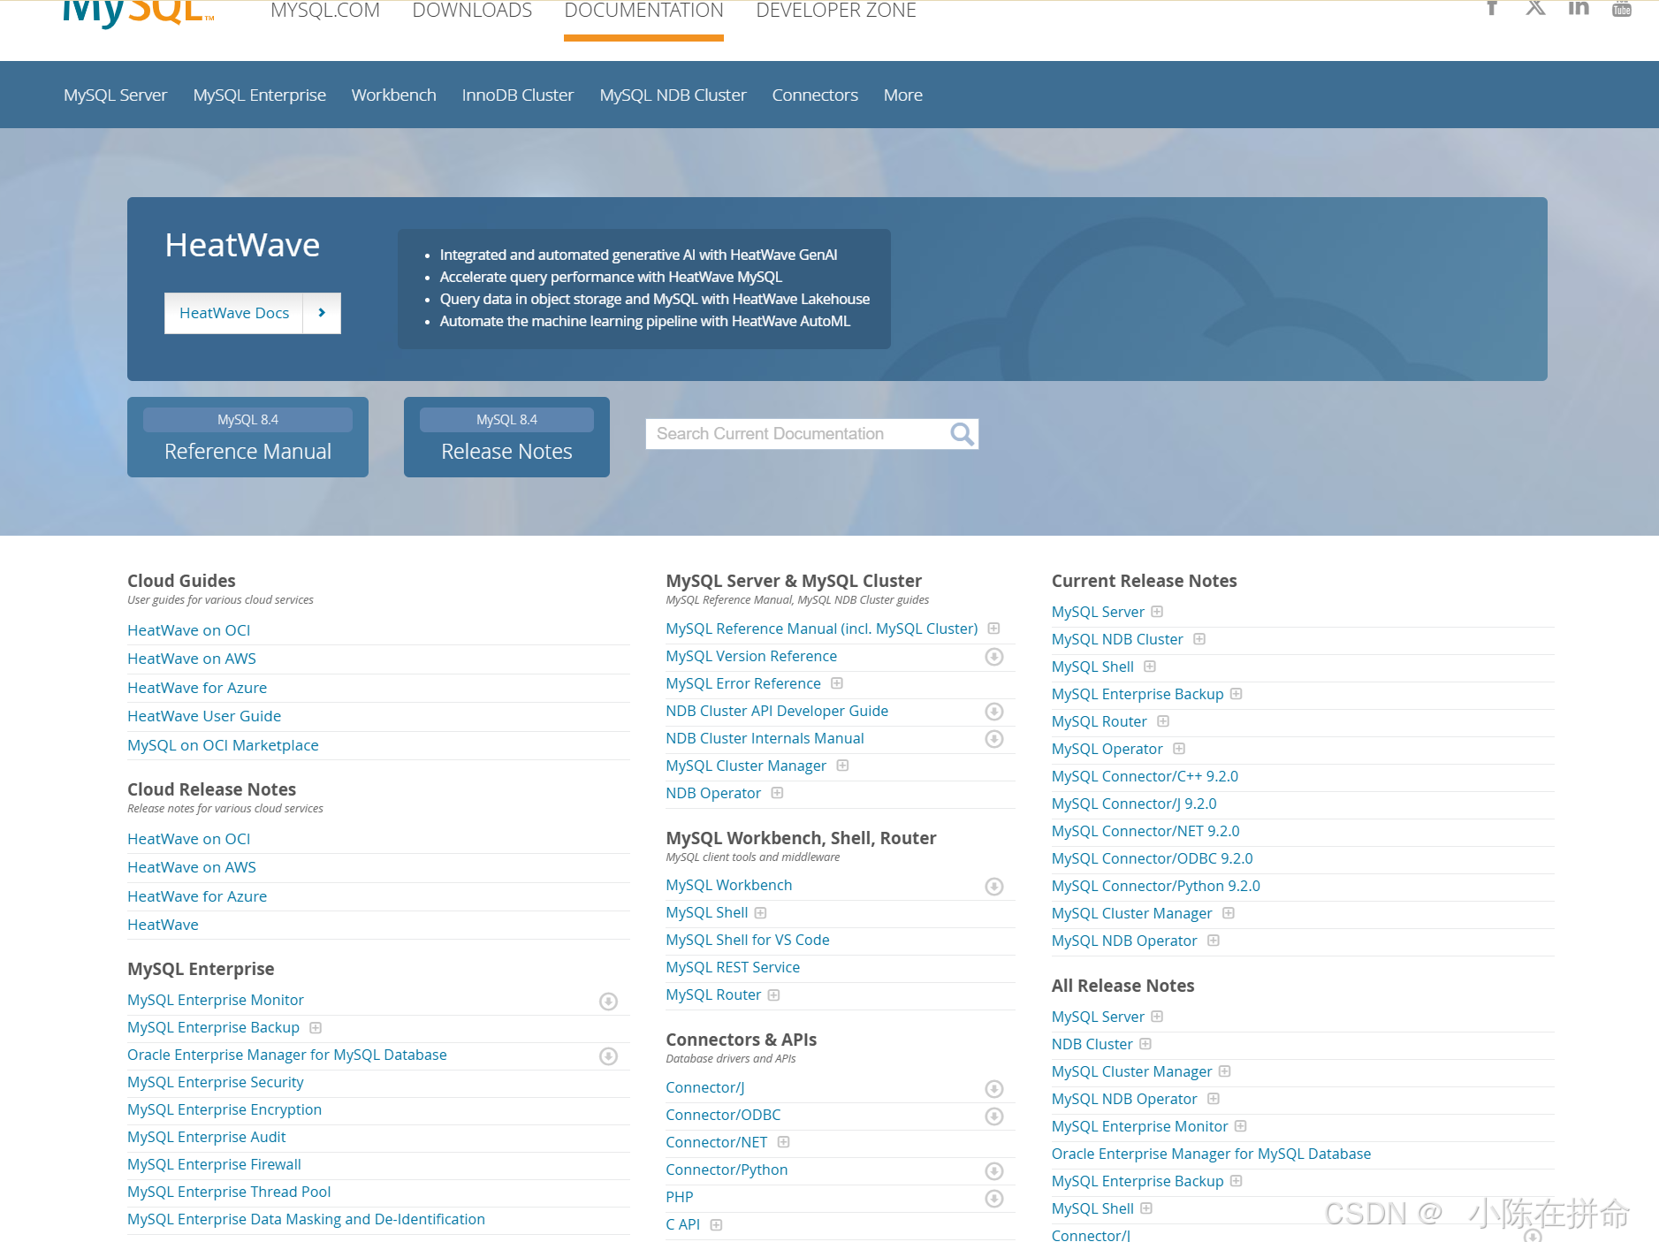Open Connectors in the blue nav bar

pos(815,95)
